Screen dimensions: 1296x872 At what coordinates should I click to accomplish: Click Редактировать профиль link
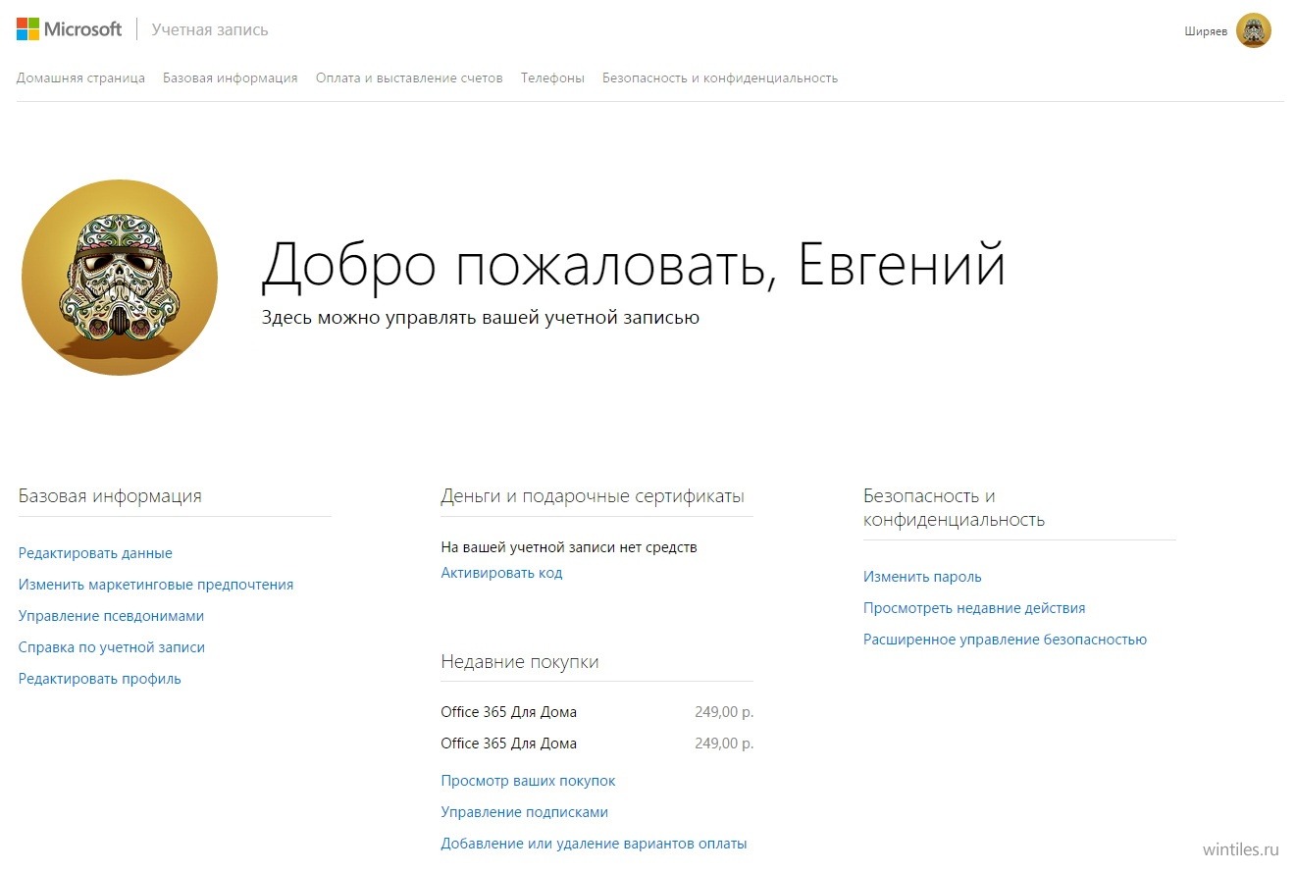click(100, 679)
